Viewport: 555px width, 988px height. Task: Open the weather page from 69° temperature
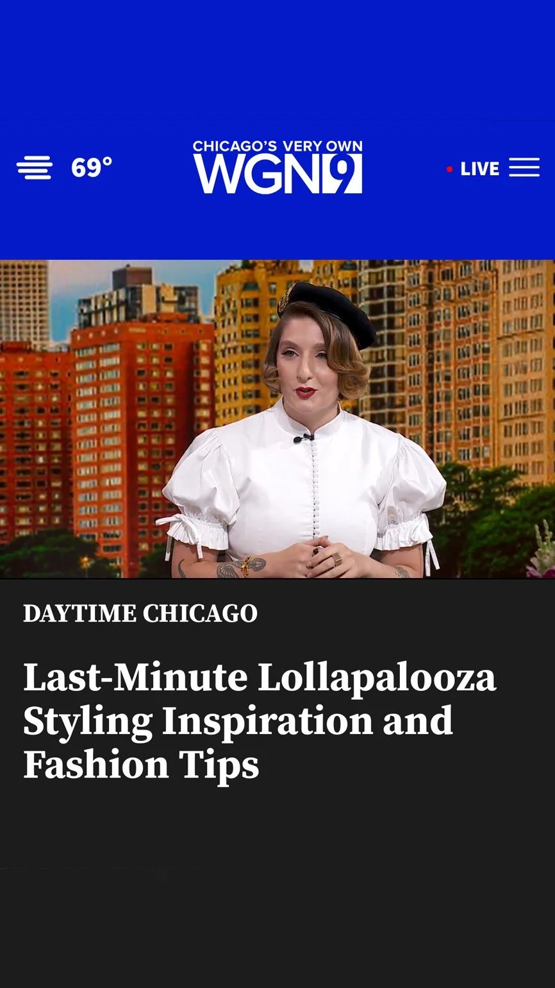point(92,167)
